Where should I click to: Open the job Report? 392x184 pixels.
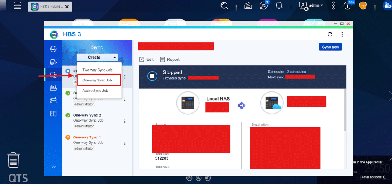tap(170, 59)
